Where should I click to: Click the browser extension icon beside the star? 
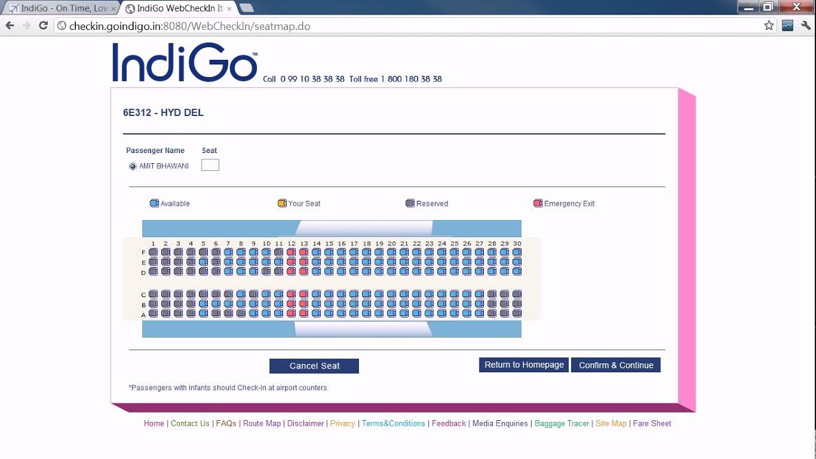click(x=787, y=25)
